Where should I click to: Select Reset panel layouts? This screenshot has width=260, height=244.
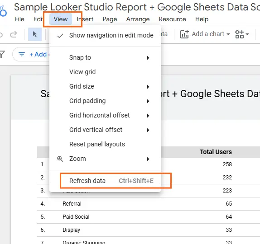[x=105, y=144]
